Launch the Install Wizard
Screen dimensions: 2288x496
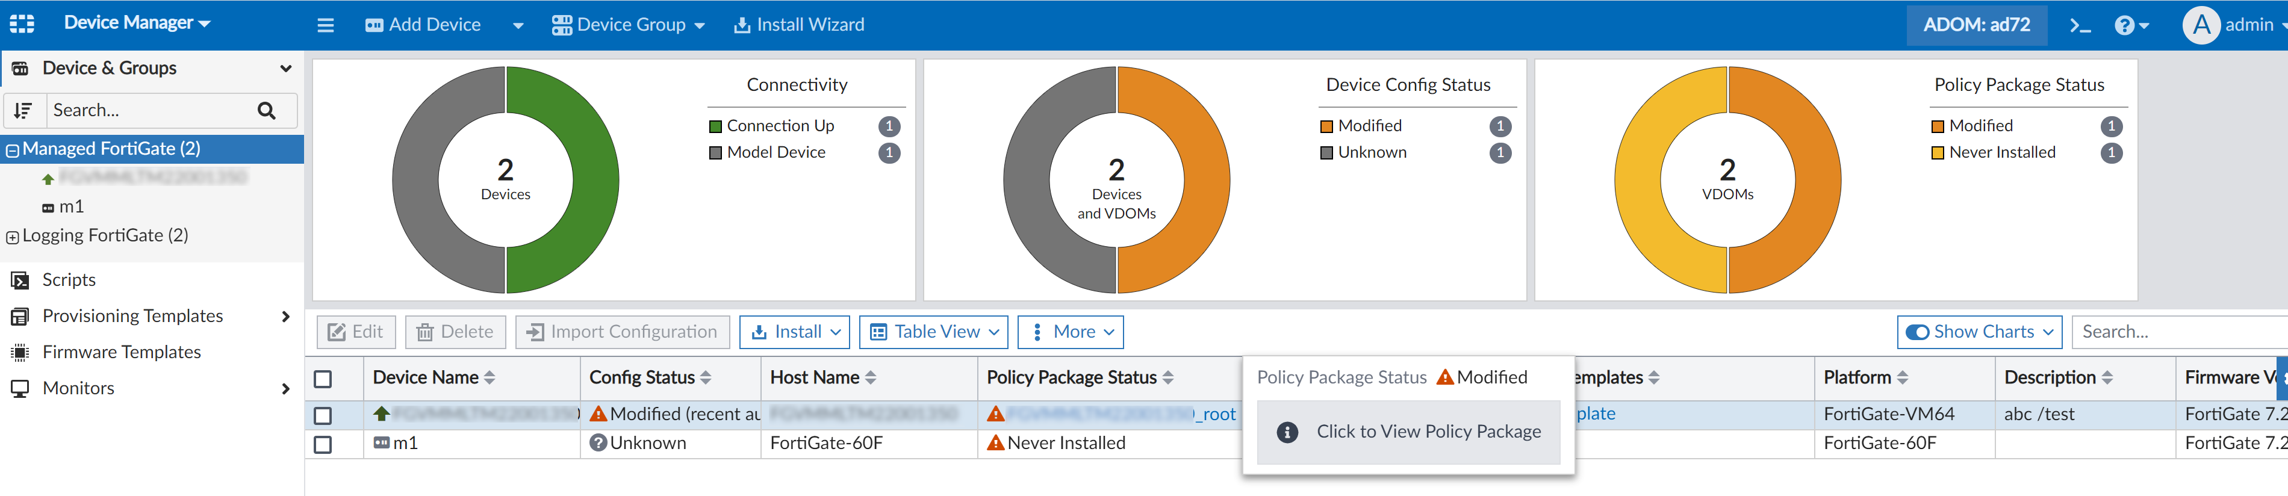[x=798, y=25]
